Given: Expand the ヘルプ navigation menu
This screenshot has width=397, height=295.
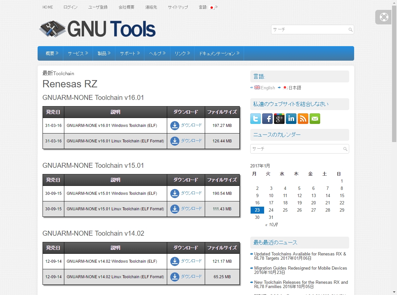Looking at the screenshot, I should pos(157,53).
